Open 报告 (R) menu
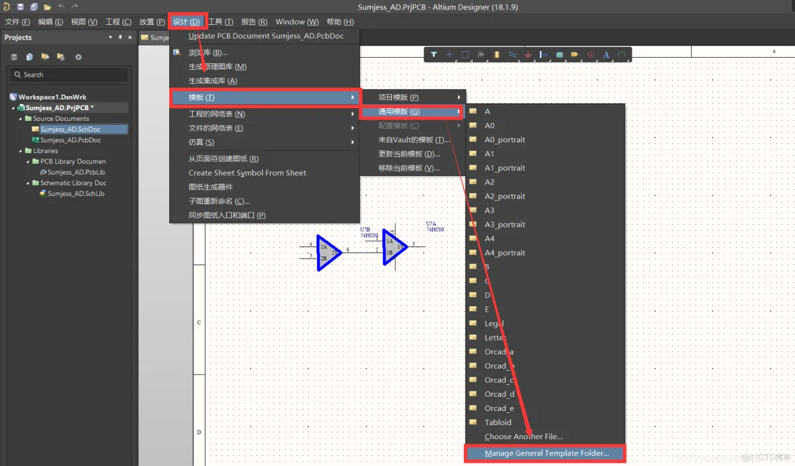The width and height of the screenshot is (795, 466). point(254,21)
